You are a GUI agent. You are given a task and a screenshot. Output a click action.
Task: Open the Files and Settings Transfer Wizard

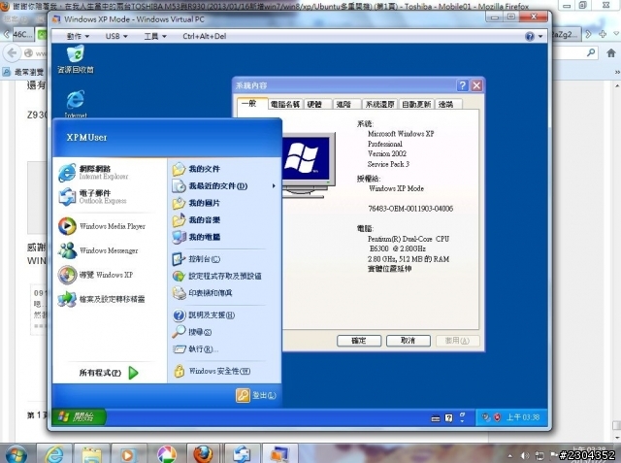tap(101, 299)
